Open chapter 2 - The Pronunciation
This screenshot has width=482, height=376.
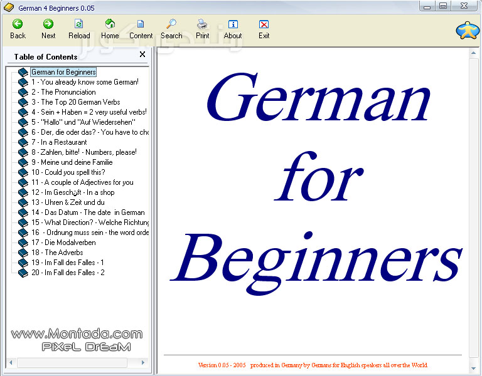pos(63,92)
